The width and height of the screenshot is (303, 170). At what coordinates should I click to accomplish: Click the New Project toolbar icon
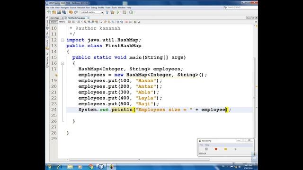[x=54, y=12]
